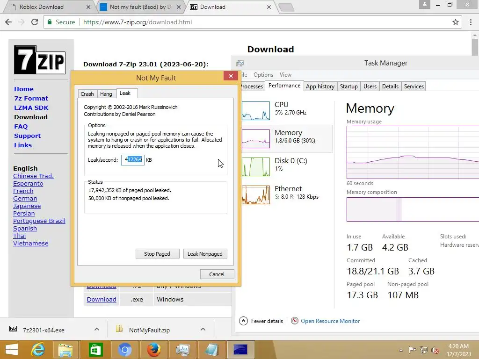Viewport: 479px width, 359px height.
Task: Open the notepad-like taskbar icon
Action: click(x=211, y=350)
